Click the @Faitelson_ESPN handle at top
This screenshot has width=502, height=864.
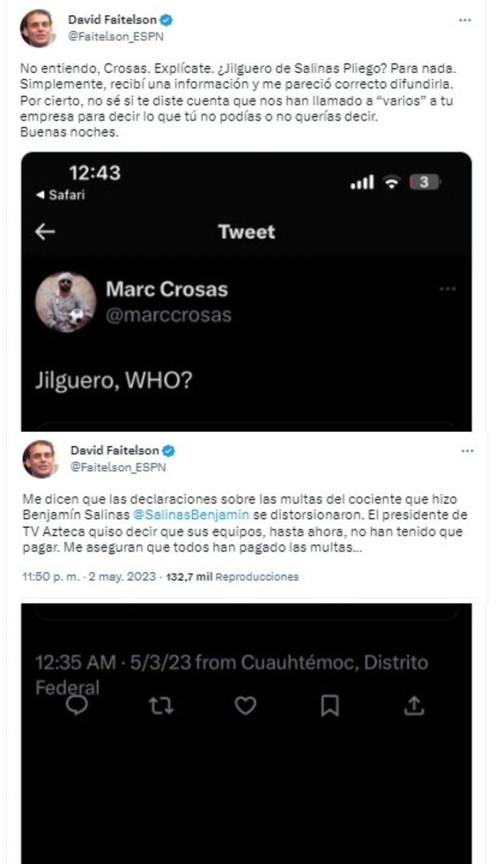(x=116, y=37)
